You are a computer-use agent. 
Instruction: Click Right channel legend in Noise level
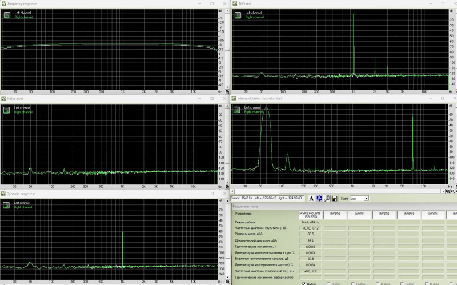click(23, 112)
